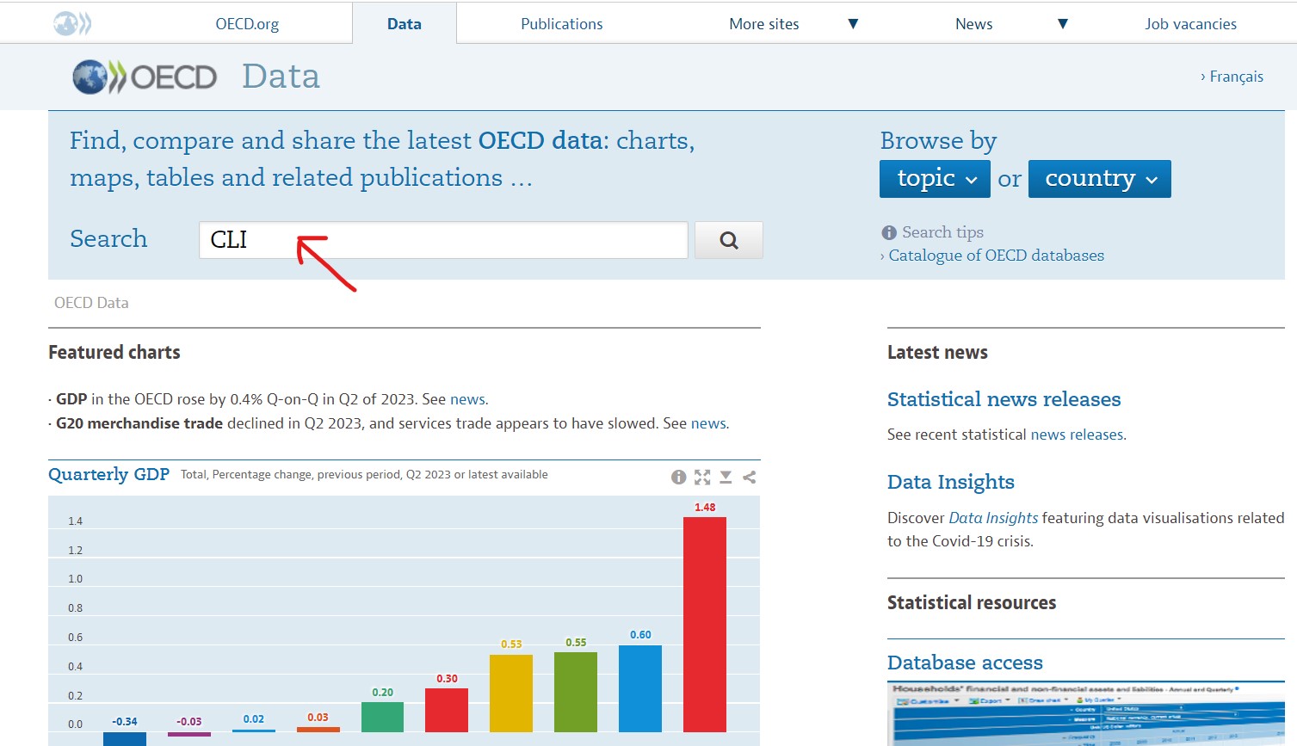Select the Data tab

405,24
